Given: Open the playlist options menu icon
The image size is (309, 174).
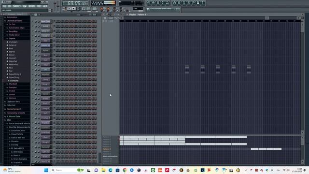Looking at the screenshot, I should click(103, 14).
